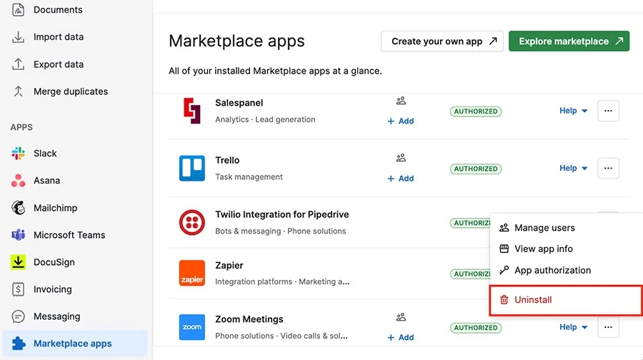Screen dimensions: 643x360
Task: Open Documents in the sidebar
Action: [x=46, y=9]
